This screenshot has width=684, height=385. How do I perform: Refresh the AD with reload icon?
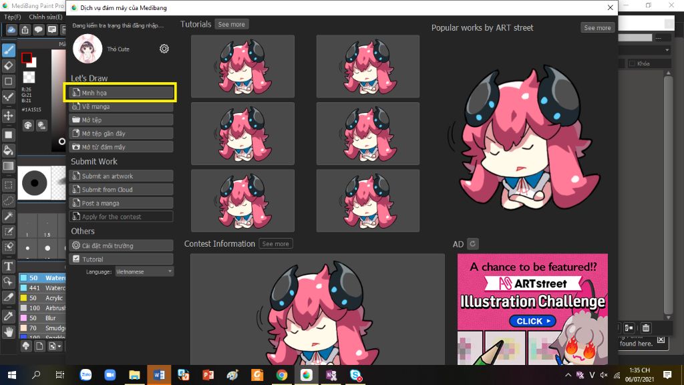click(472, 243)
